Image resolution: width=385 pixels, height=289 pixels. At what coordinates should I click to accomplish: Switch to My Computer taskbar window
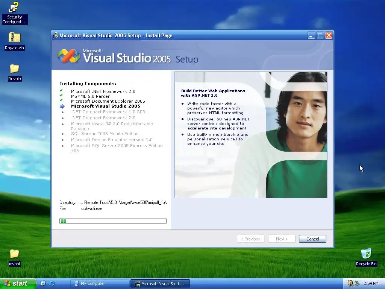pyautogui.click(x=100, y=283)
